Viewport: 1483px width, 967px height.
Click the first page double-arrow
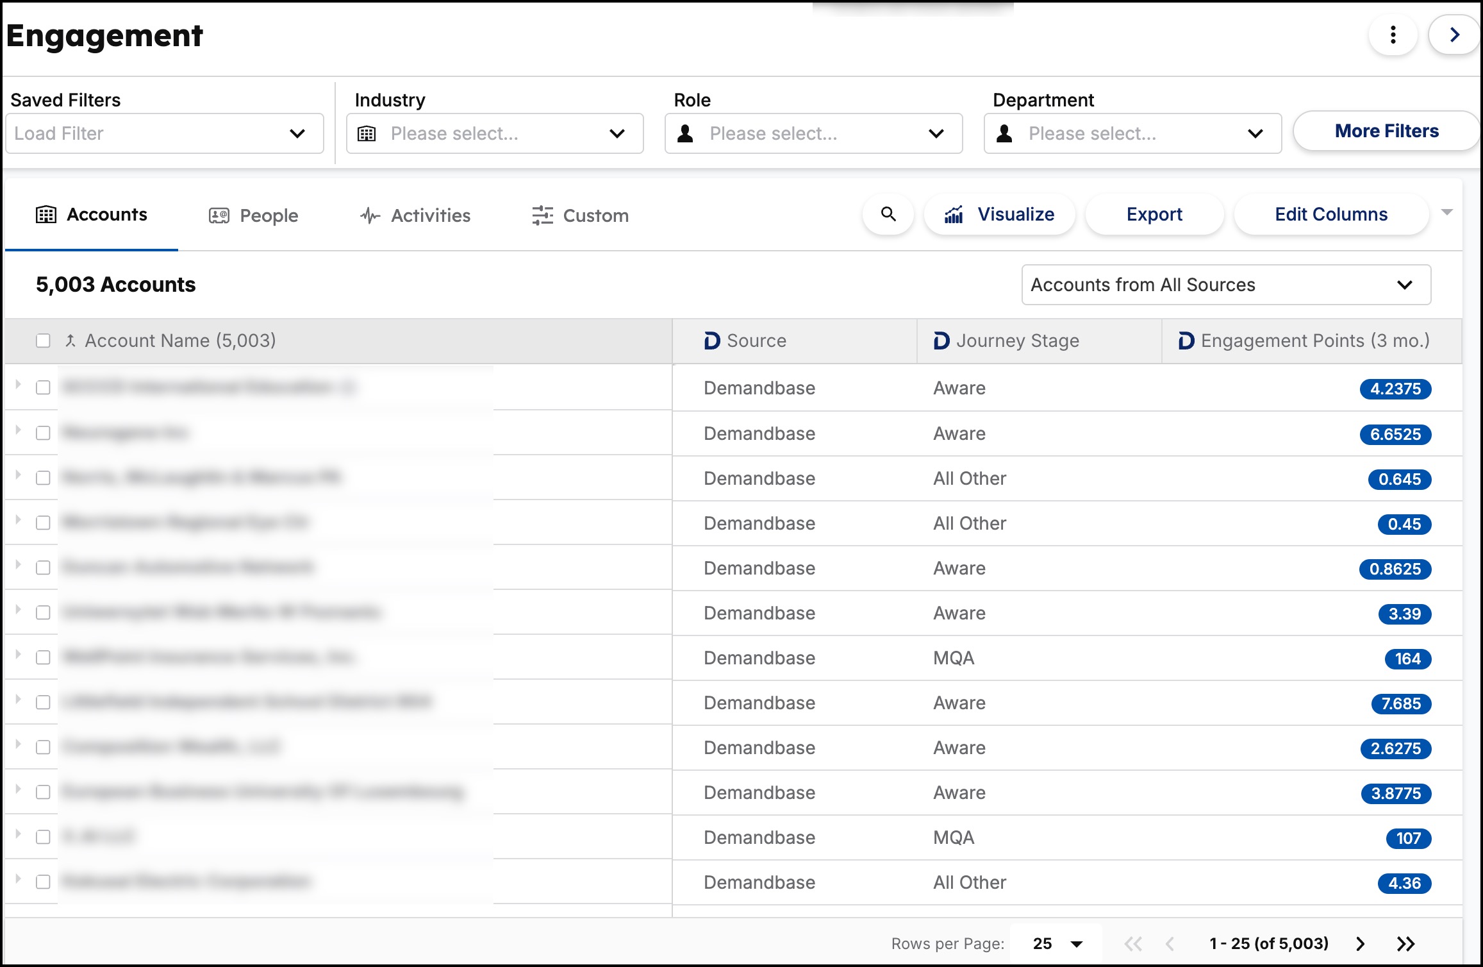(1133, 944)
